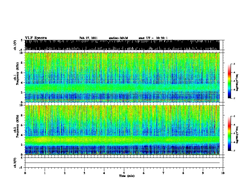Screen dimensions: 251x194
Task: Click time tick label '0' on the x-axis
Action: (25, 173)
